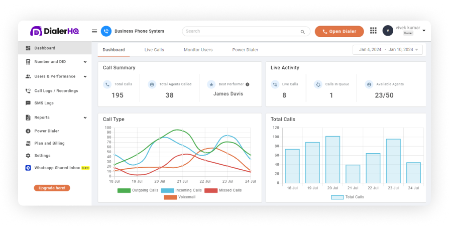This screenshot has height=226, width=449.
Task: Open the date range dropdown
Action: click(x=388, y=50)
